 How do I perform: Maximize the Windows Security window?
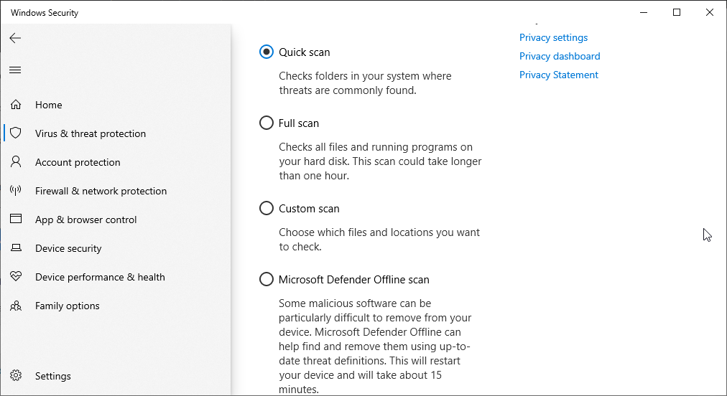[x=677, y=12]
